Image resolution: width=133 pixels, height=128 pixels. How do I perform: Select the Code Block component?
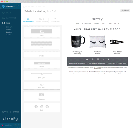pos(42,86)
